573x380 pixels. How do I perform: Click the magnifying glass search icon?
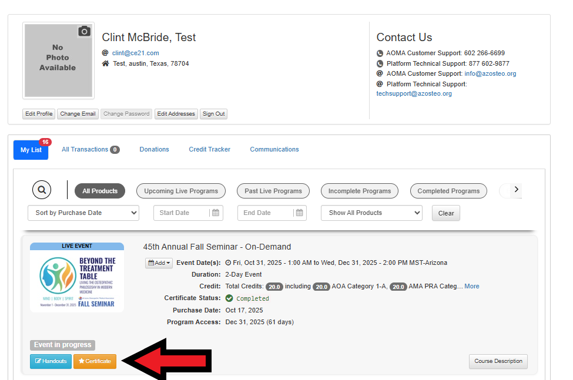(x=41, y=190)
